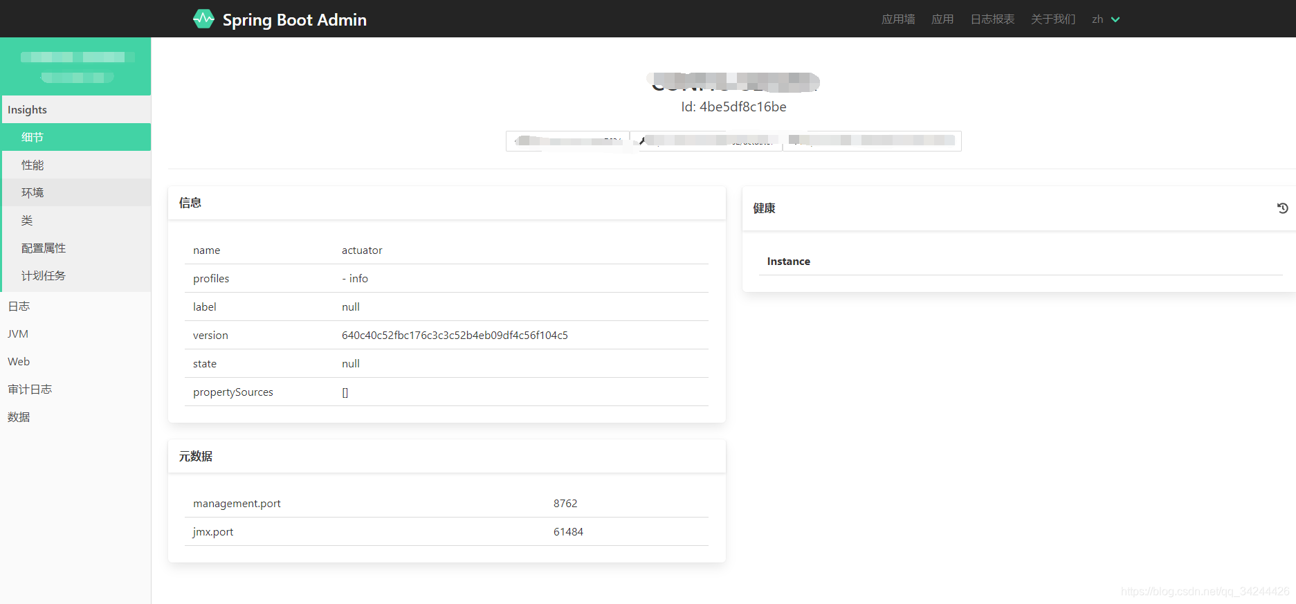Image resolution: width=1296 pixels, height=604 pixels.
Task: Select Insights section in sidebar
Action: click(x=76, y=109)
